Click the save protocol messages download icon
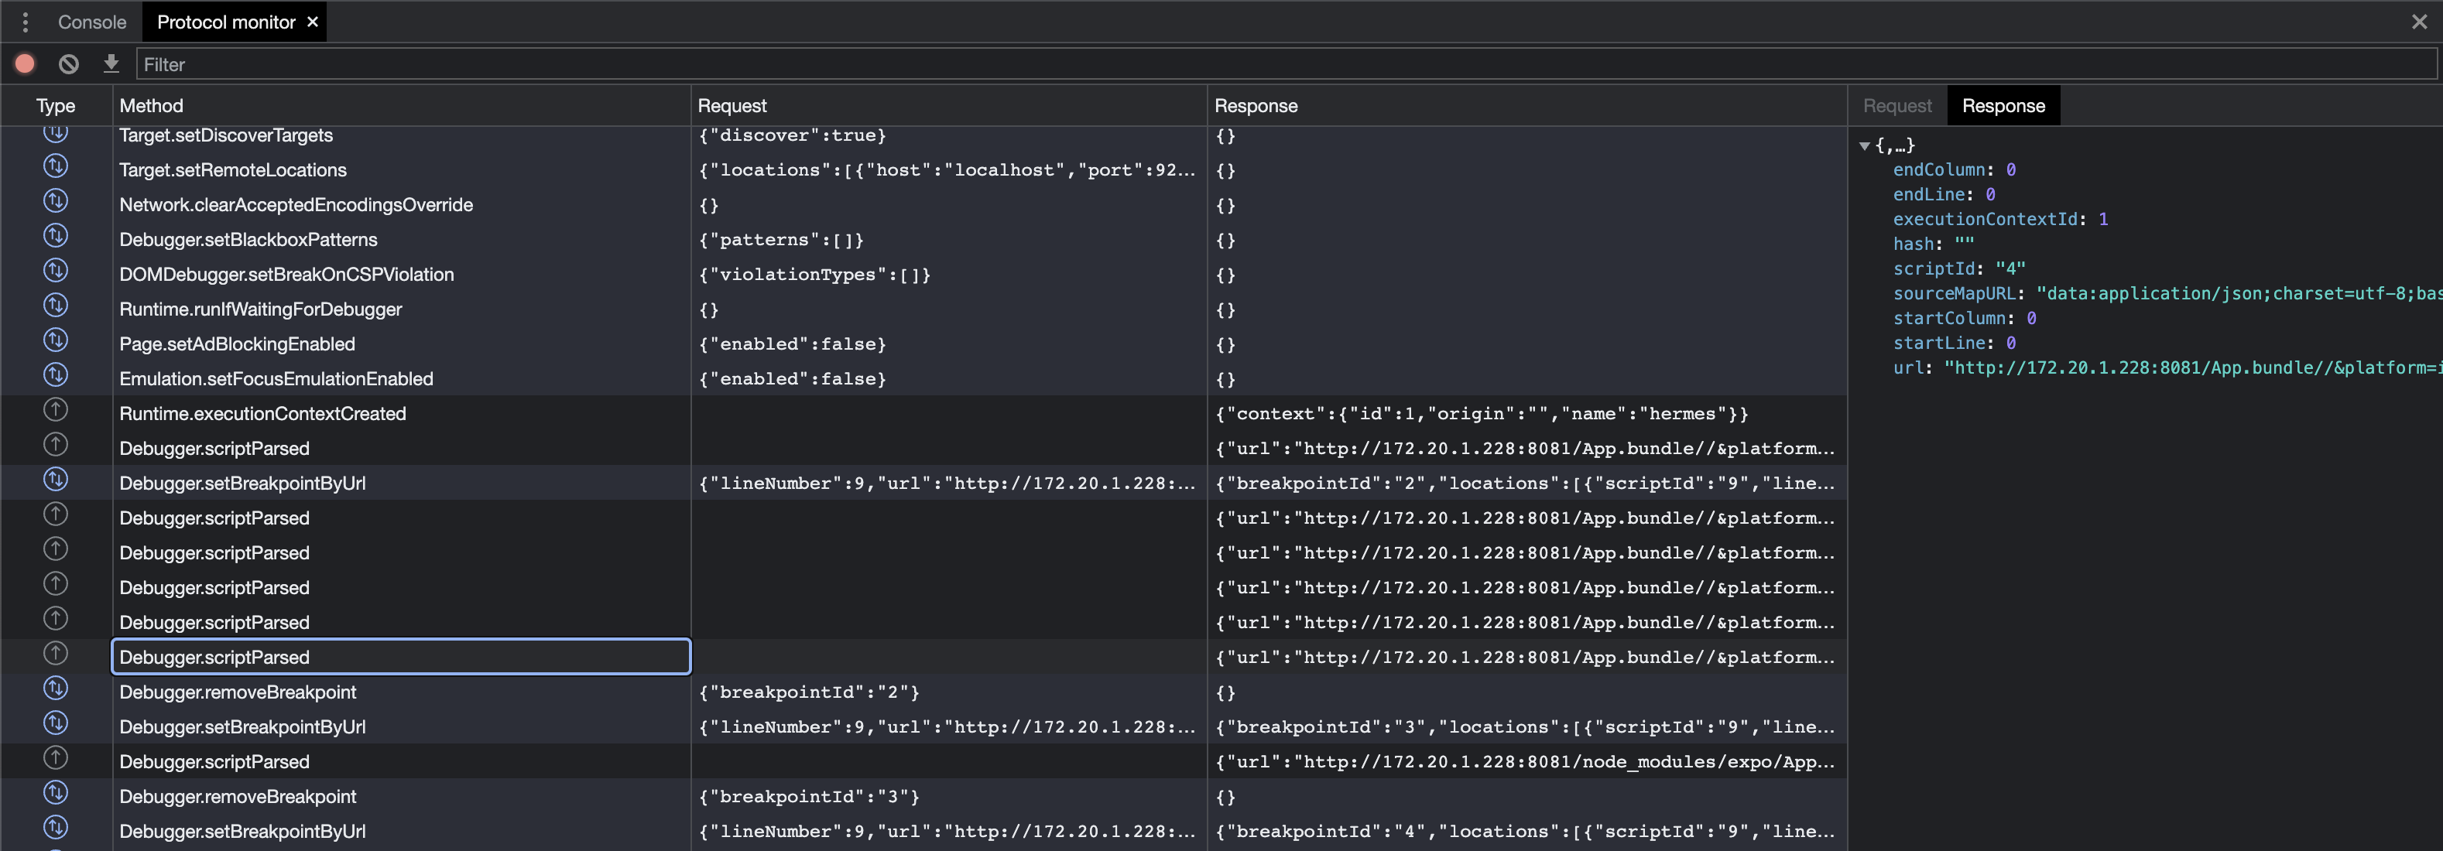Viewport: 2443px width, 851px height. point(111,63)
